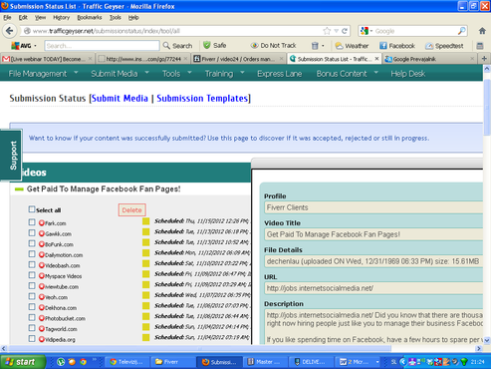Viewport: 491px width, 369px height.
Task: Click the red icon beside Tagworld.com
Action: (x=42, y=328)
